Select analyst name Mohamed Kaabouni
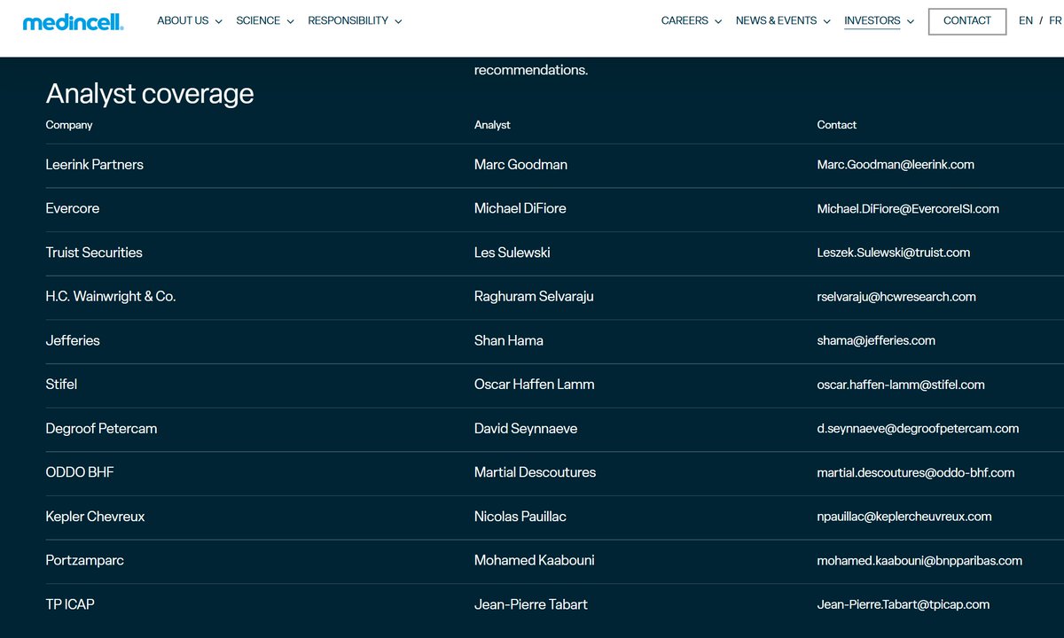This screenshot has height=638, width=1064. 535,561
